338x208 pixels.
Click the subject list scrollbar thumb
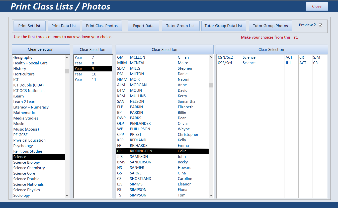point(67,71)
